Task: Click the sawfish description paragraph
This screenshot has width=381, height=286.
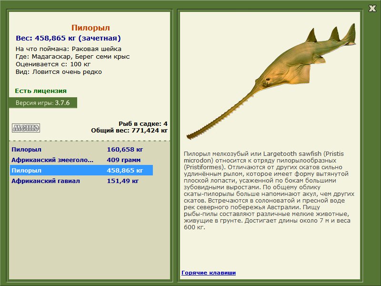Action: coord(269,190)
